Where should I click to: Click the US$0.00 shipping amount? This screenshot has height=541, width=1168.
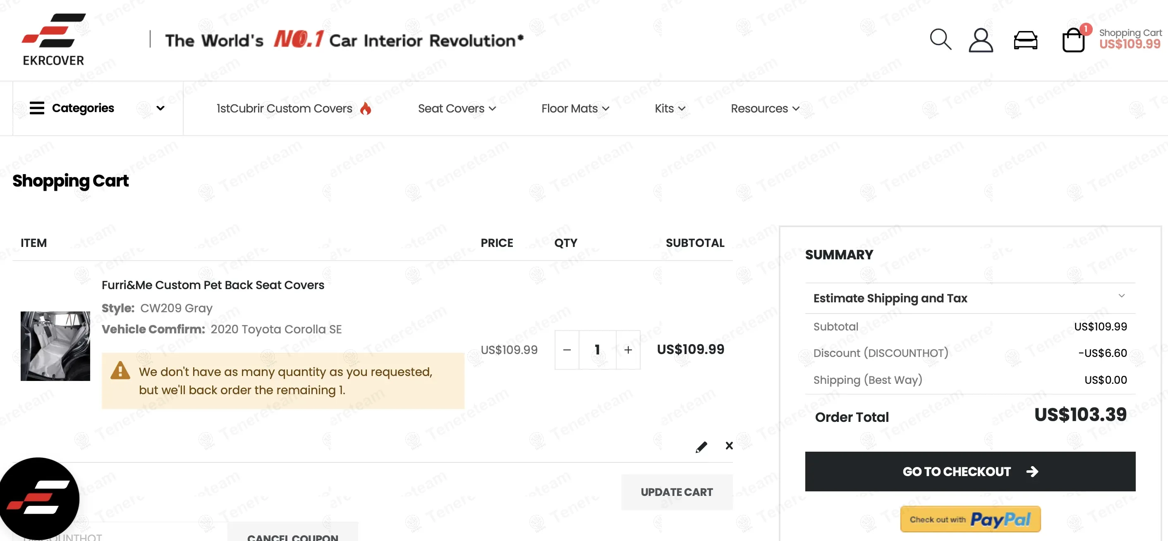(x=1106, y=380)
